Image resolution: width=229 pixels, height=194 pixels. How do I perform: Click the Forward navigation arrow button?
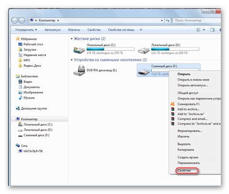tap(22, 20)
